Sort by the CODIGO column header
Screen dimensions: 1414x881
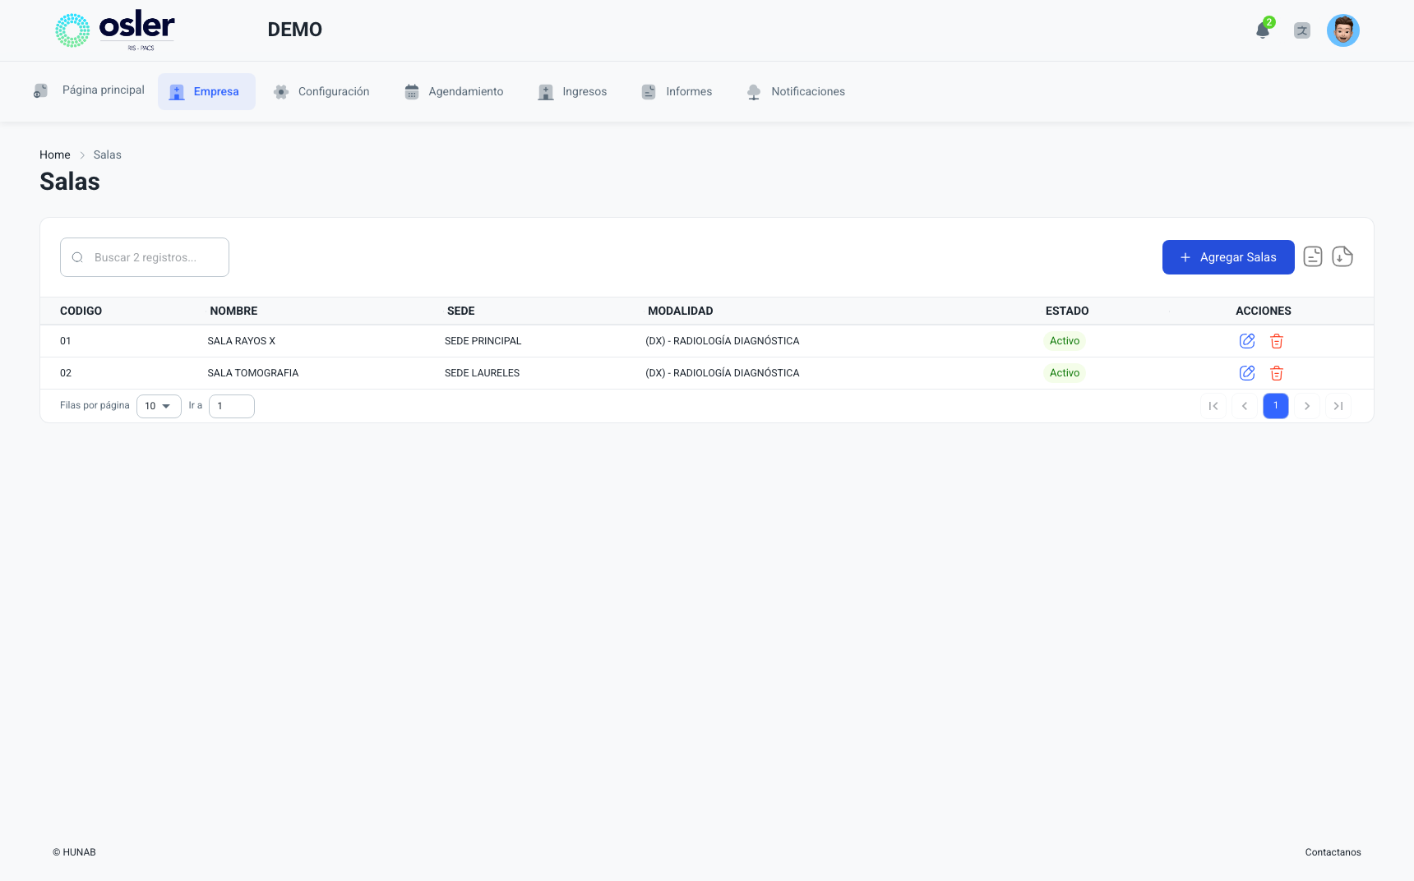point(81,311)
